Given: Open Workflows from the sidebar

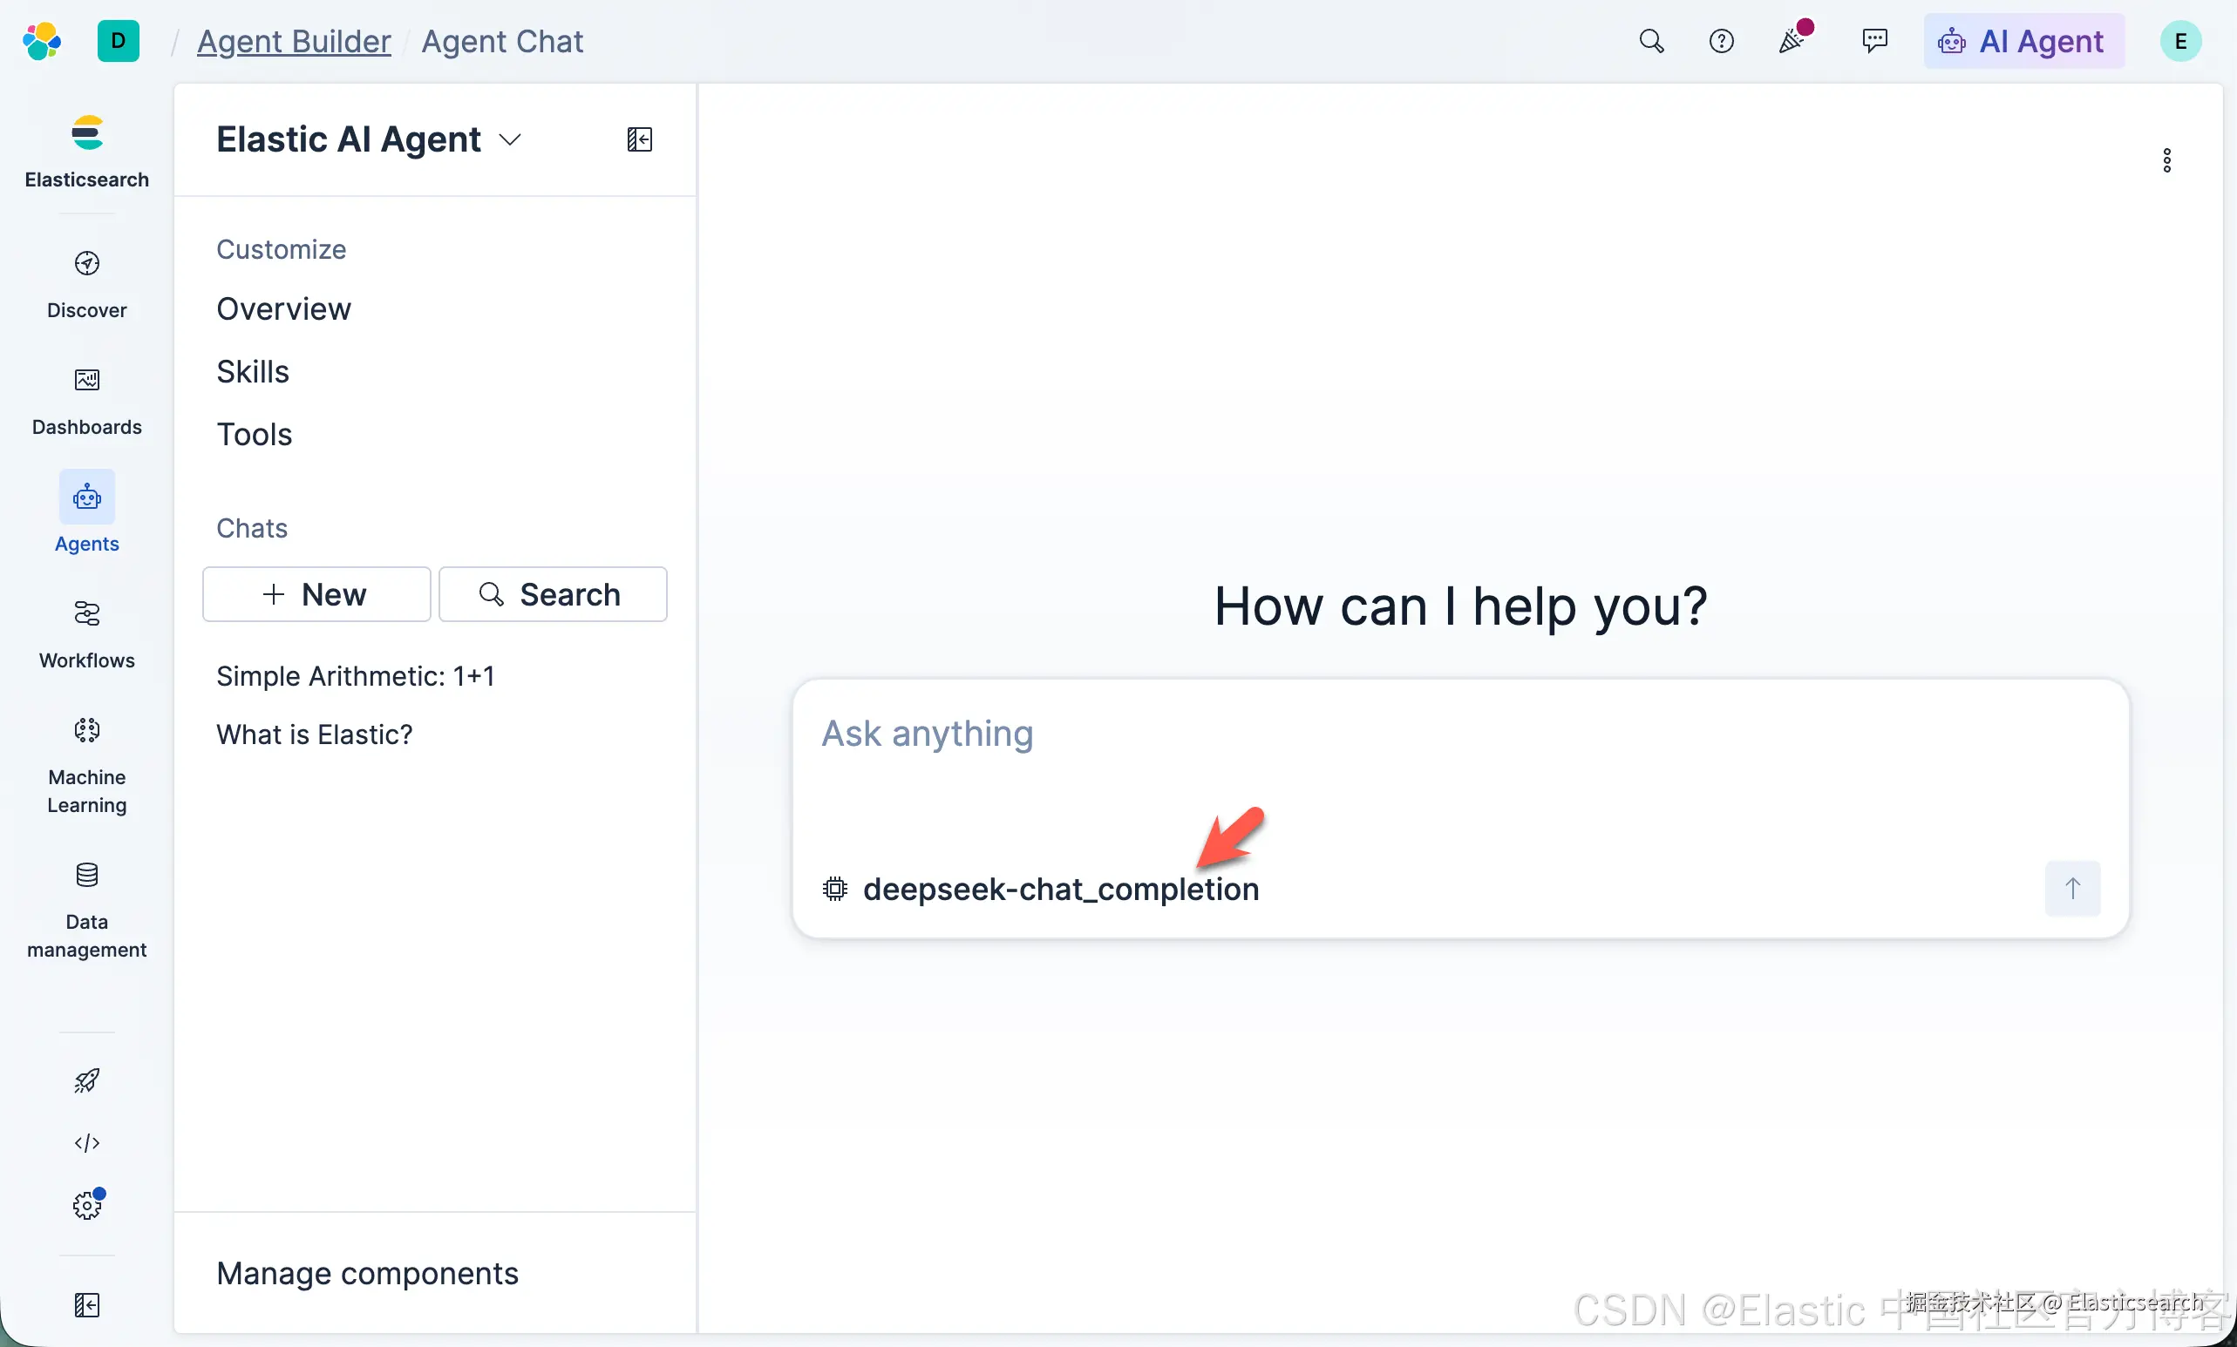Looking at the screenshot, I should tap(87, 635).
